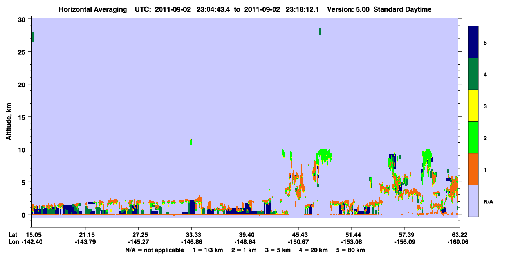Click the 'N/A = not applicable' legend text
This screenshot has height=261, width=509.
pos(154,250)
